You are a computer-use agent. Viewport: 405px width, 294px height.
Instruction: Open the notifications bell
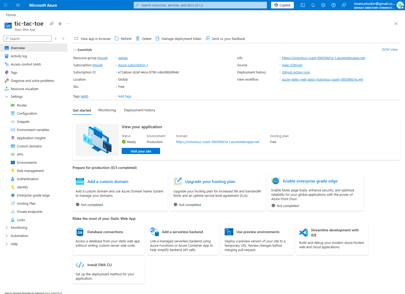pyautogui.click(x=313, y=5)
